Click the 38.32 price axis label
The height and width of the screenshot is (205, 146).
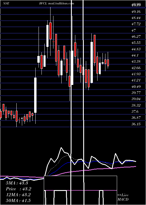pos(136,105)
